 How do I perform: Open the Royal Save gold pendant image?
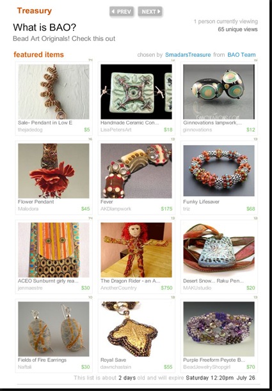click(136, 329)
